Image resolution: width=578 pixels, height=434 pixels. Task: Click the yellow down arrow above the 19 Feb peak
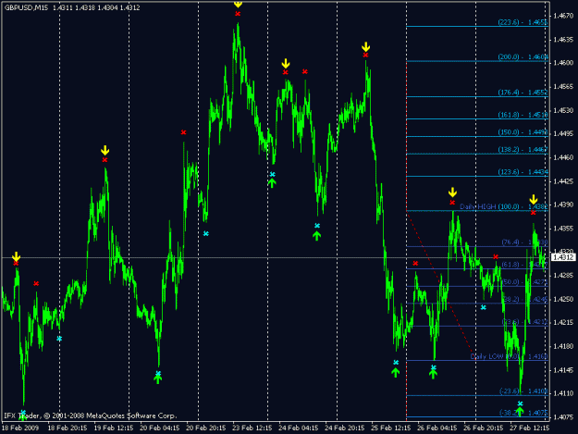(105, 150)
